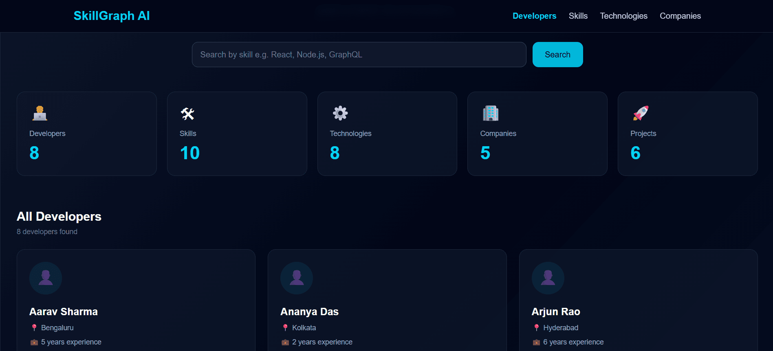Screen dimensions: 773x351
Task: Click the Developers count 8
Action: coord(34,153)
